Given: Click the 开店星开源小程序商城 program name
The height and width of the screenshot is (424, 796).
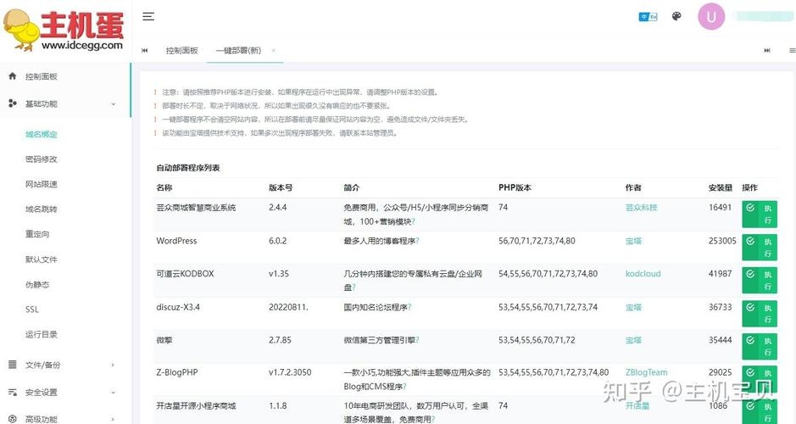Looking at the screenshot, I should click(196, 405).
